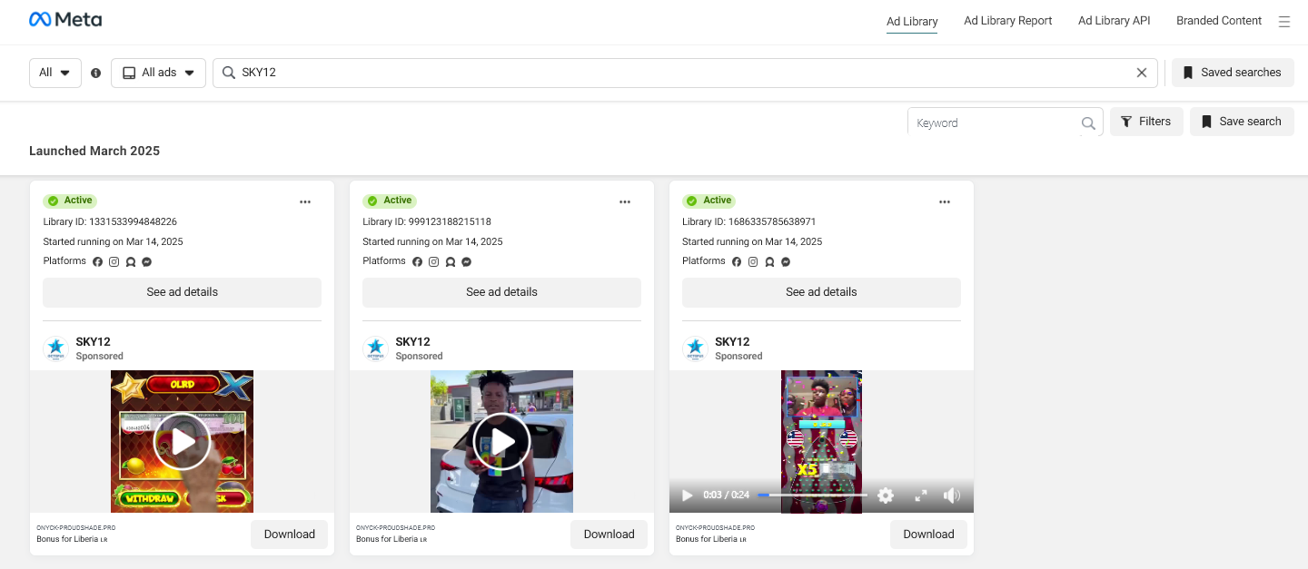Click Audience Network icon on ad 1331533994848226
The image size is (1308, 569).
(131, 261)
